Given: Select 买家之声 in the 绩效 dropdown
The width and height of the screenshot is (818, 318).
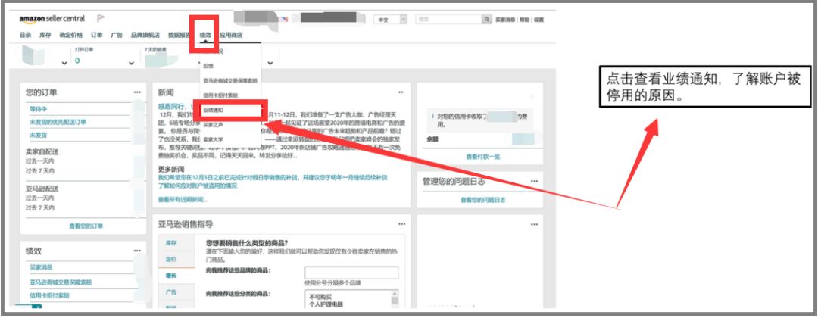Looking at the screenshot, I should tap(213, 125).
